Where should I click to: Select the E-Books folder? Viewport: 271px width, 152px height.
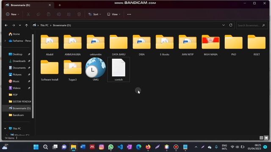tap(165, 45)
